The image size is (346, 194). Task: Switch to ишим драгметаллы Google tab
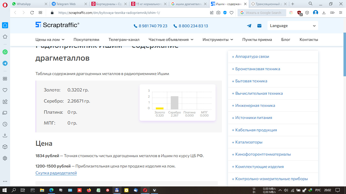point(189,4)
